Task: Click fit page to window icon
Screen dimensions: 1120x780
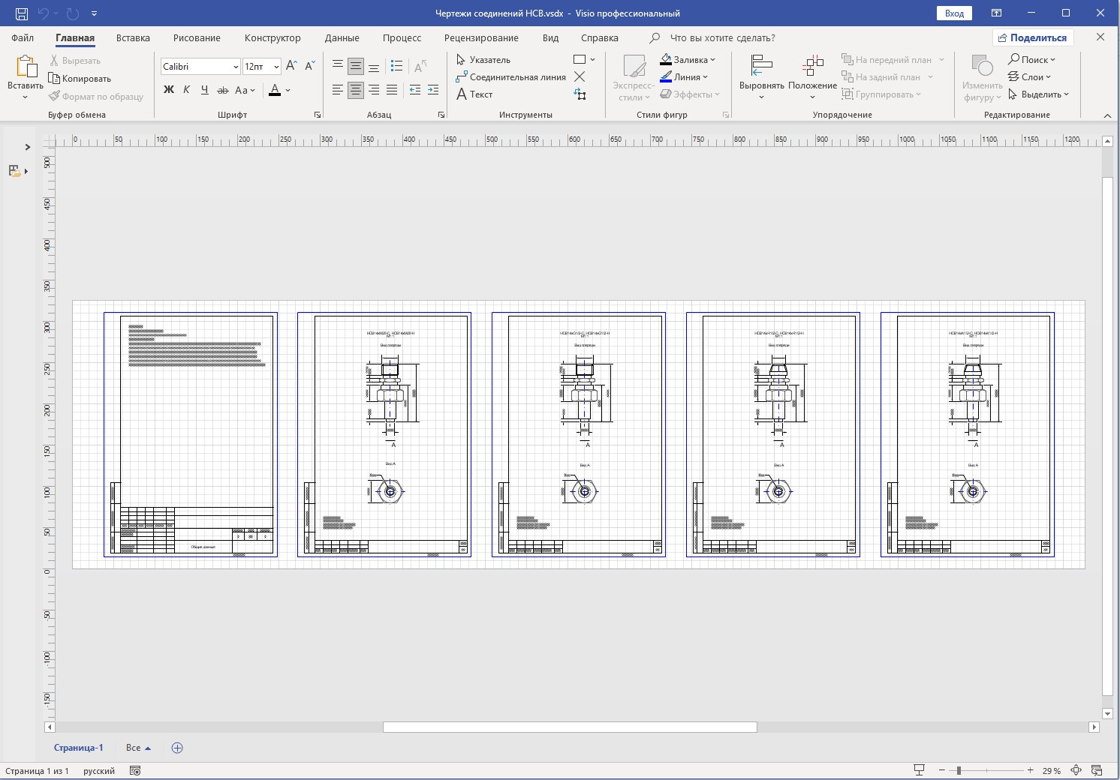Action: tap(1076, 770)
